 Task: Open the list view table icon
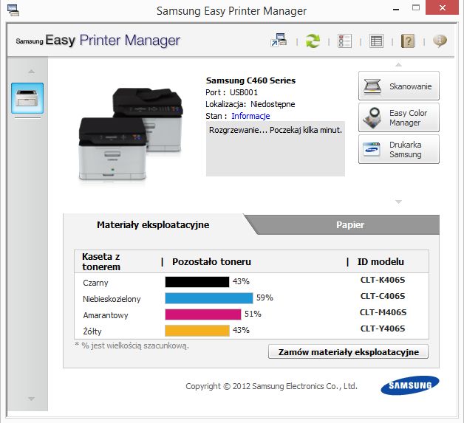tap(376, 41)
